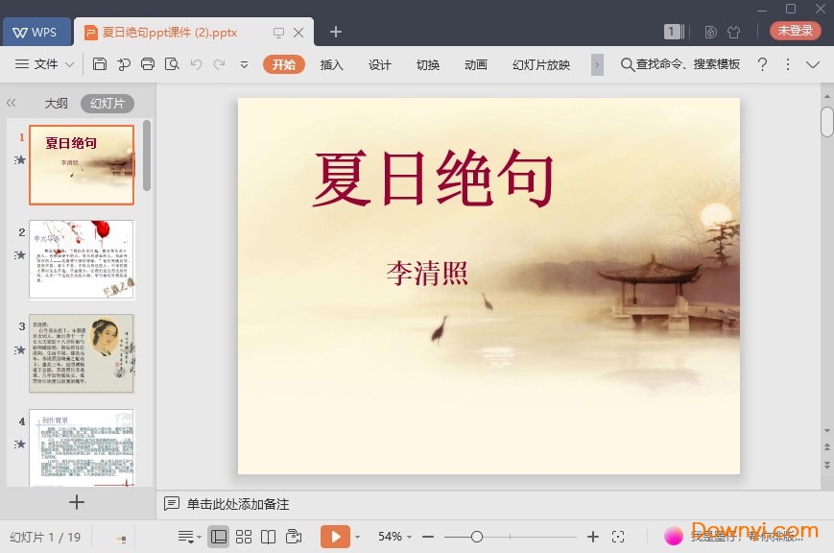Toggle animation star on slide 1
834x553 pixels.
(19, 160)
